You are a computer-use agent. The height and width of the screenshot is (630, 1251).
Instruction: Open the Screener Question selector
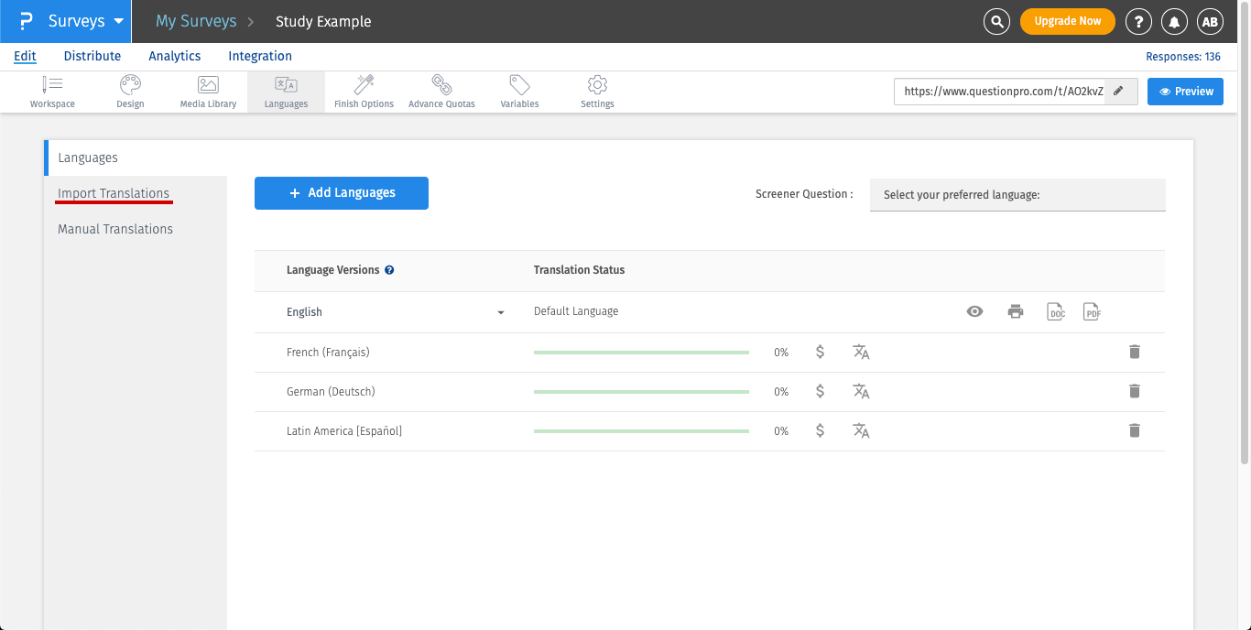[x=1017, y=194]
